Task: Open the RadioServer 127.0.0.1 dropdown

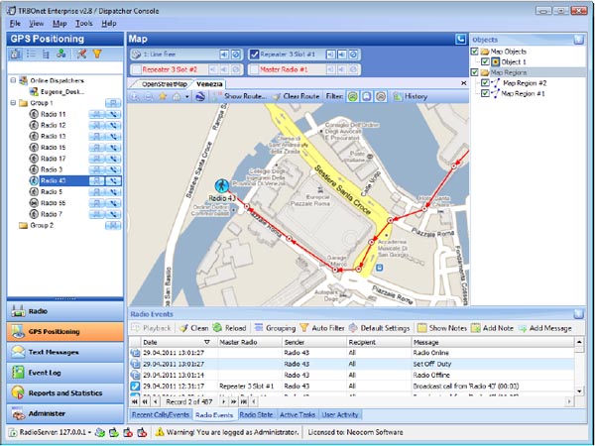Action: tap(89, 433)
